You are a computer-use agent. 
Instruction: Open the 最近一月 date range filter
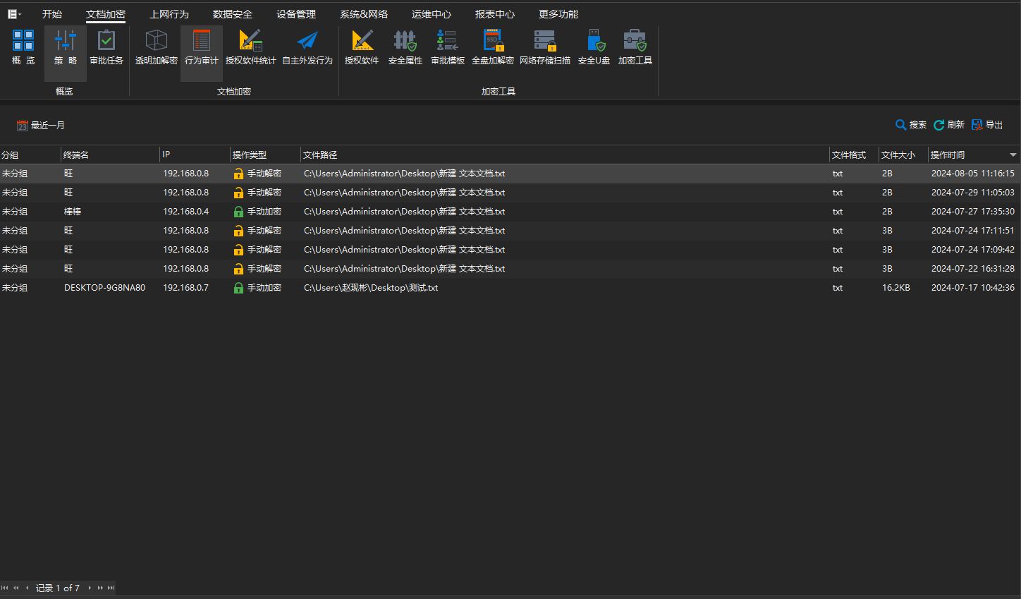(x=41, y=126)
